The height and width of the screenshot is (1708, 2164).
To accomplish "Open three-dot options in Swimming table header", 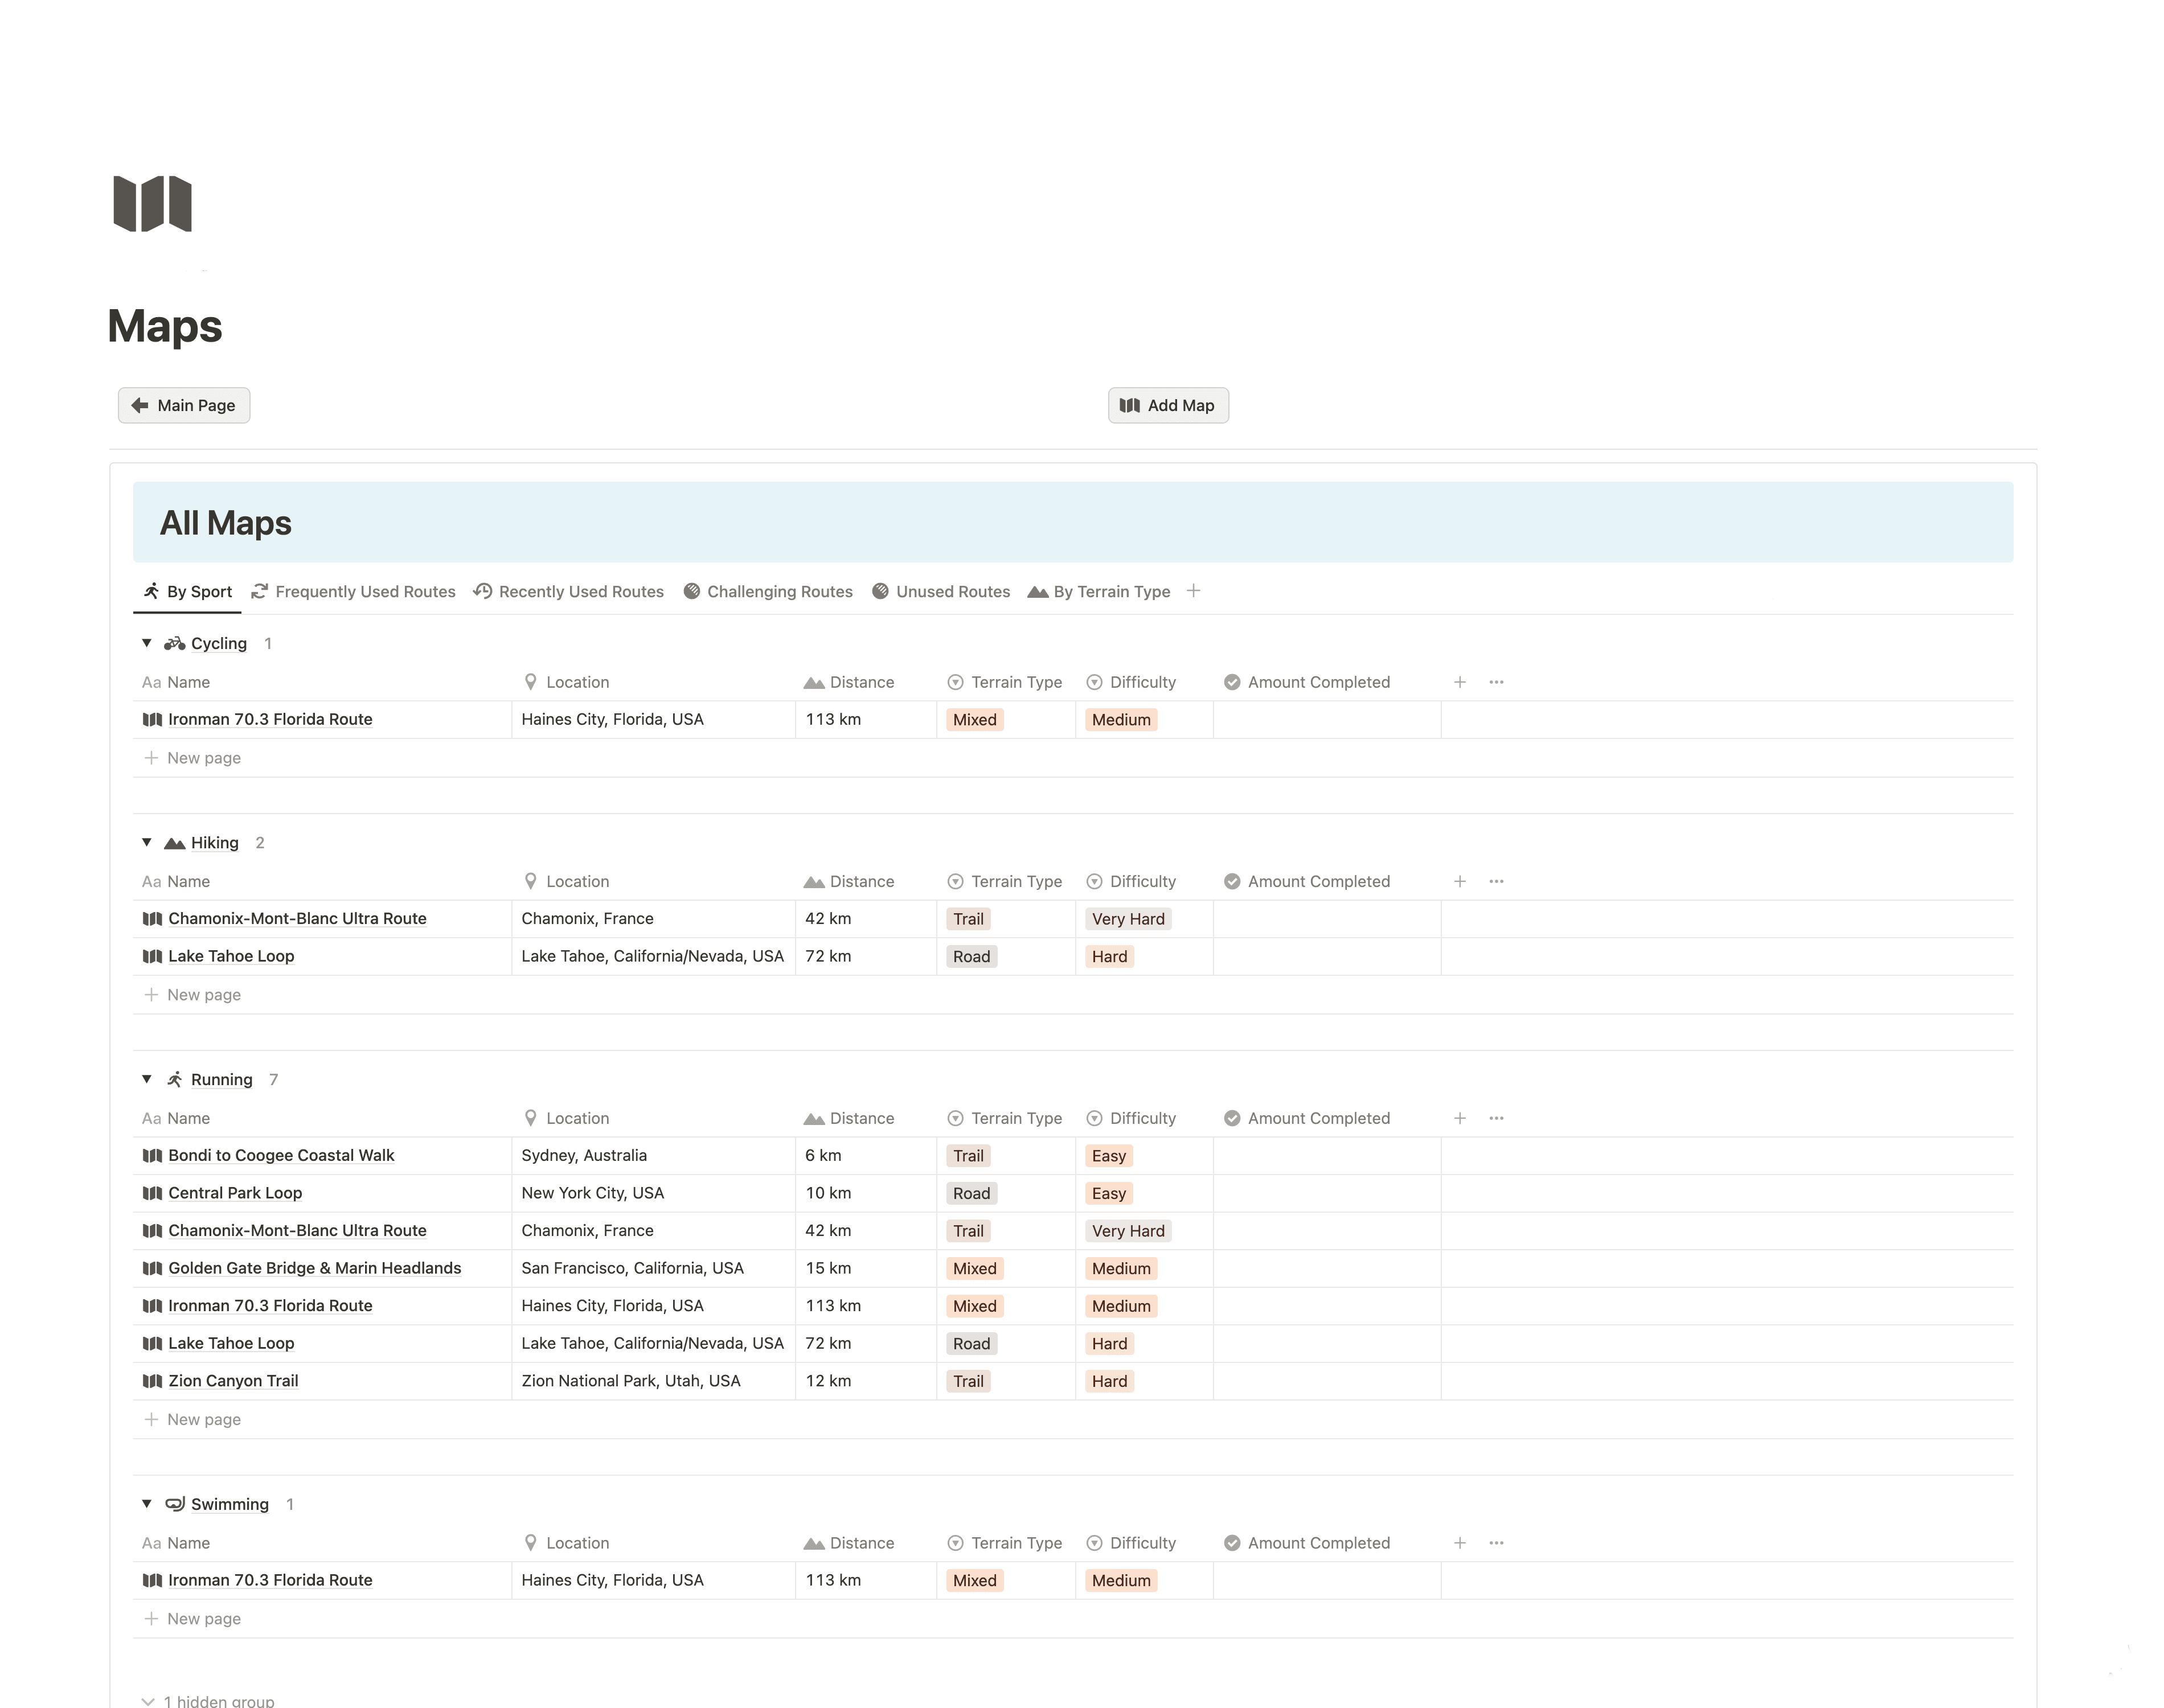I will 1496,1543.
